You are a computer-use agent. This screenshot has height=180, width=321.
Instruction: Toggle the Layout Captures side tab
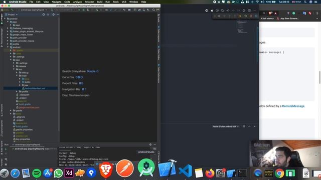tap(2, 128)
